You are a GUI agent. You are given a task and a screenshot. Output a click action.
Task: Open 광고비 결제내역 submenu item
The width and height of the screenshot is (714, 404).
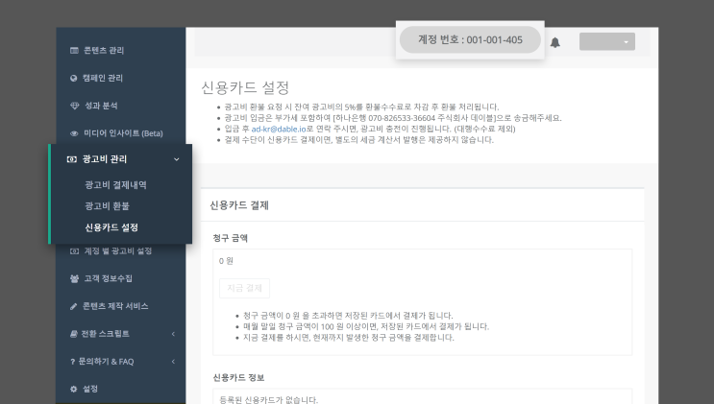click(x=115, y=184)
